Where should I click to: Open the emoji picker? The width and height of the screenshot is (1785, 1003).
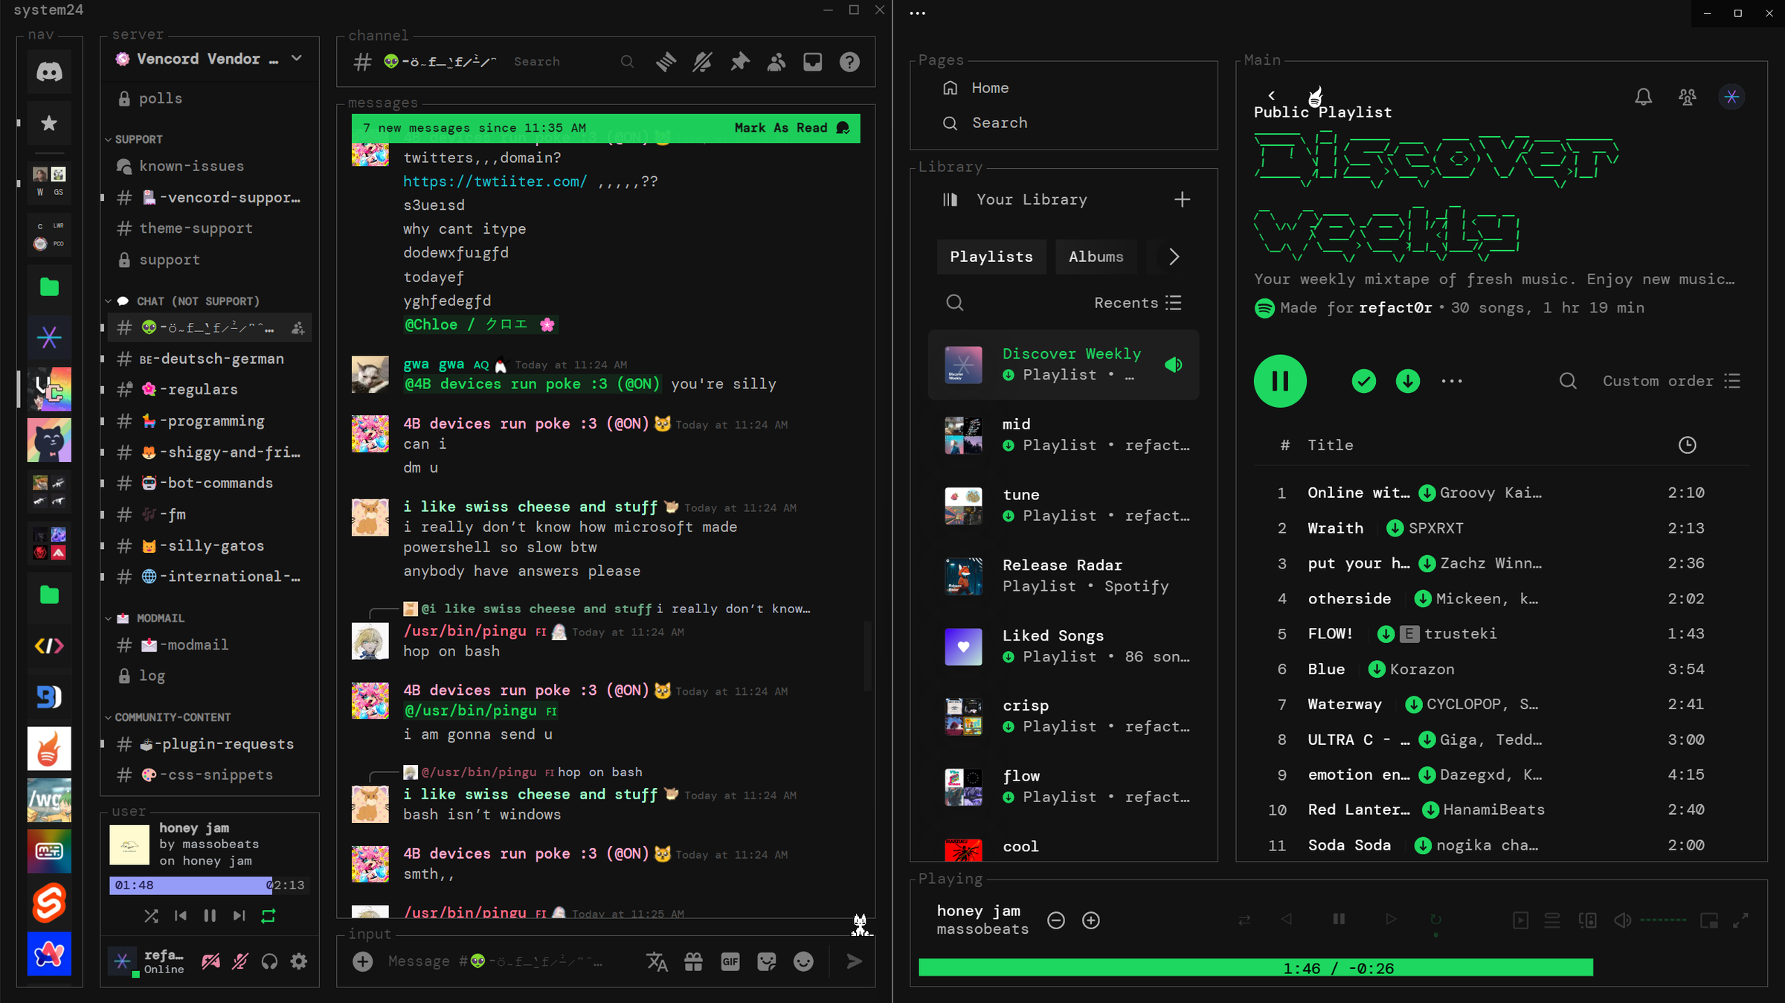coord(803,961)
